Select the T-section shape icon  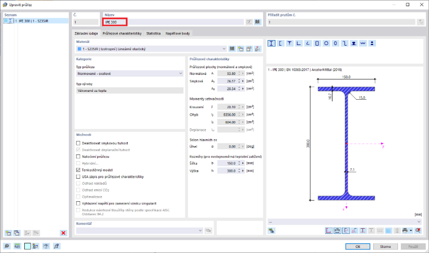pos(290,43)
